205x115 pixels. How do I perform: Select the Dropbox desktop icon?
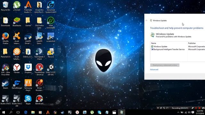coord(28,69)
